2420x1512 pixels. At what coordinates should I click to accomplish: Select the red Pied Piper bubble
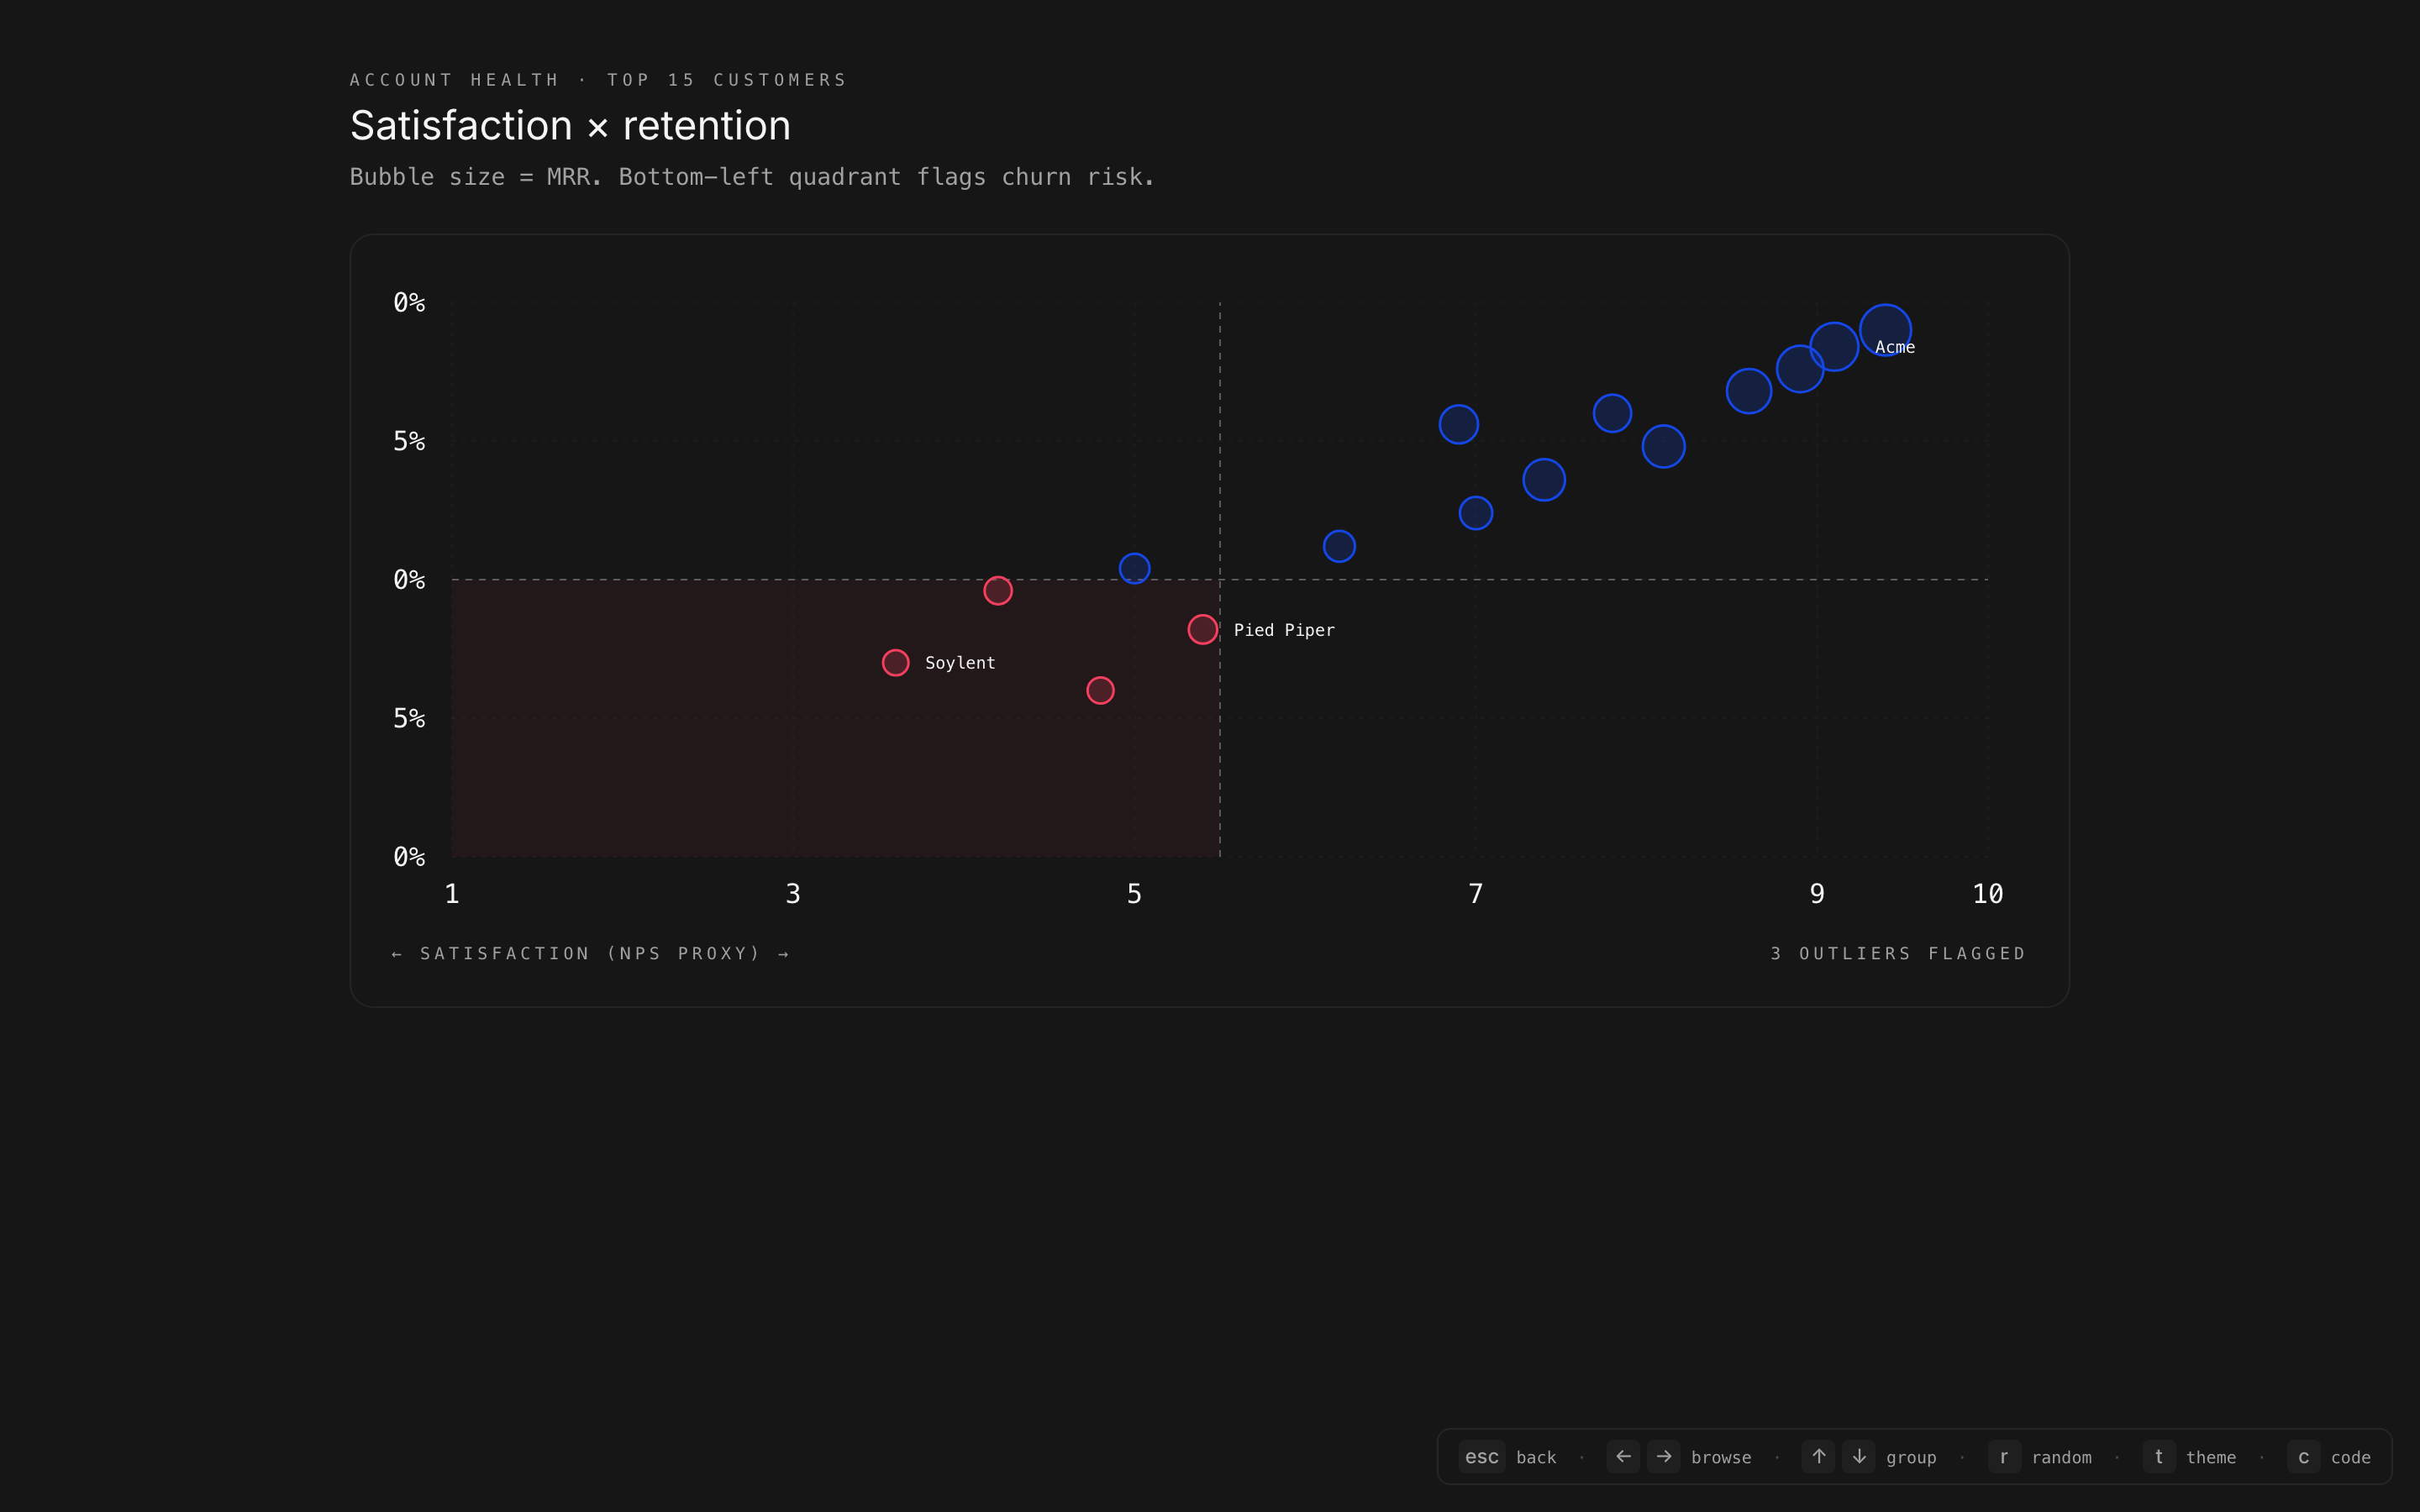(1202, 630)
